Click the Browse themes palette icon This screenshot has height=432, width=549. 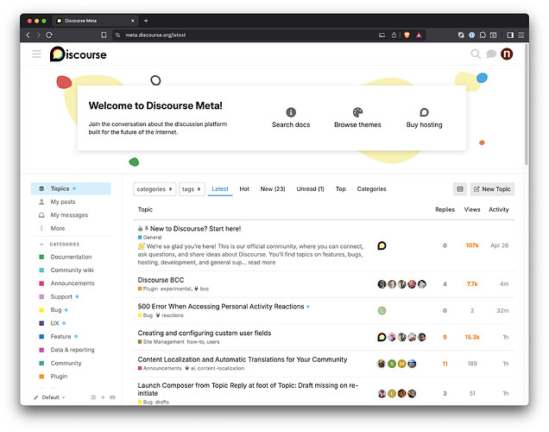[357, 112]
